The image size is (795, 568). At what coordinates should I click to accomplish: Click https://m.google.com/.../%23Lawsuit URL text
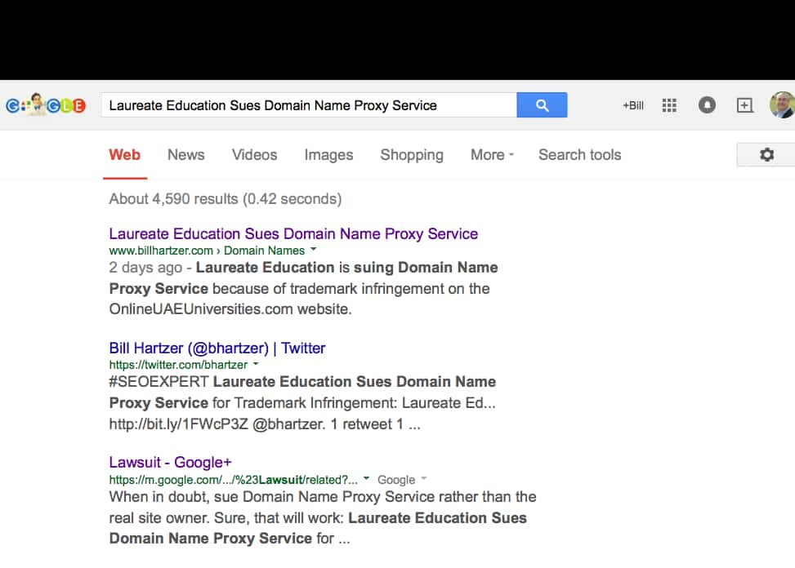click(x=233, y=479)
